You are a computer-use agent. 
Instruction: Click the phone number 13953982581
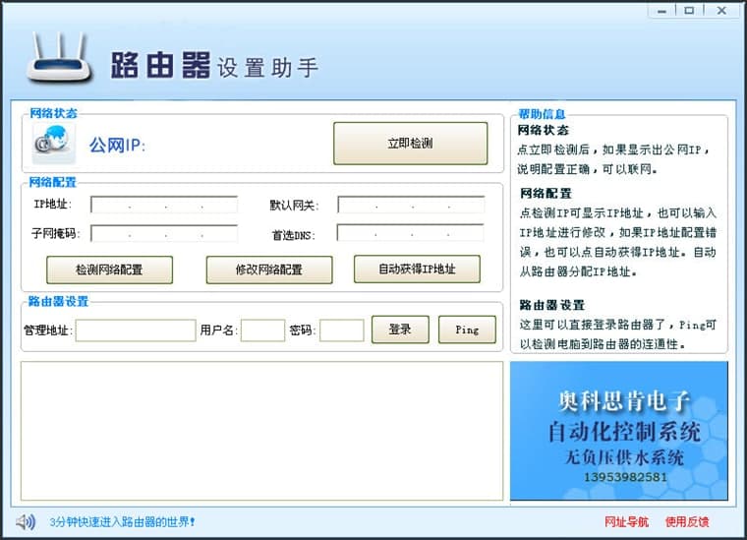coord(625,477)
